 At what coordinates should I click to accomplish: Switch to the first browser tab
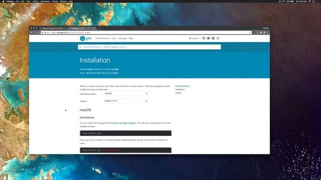coord(53,28)
